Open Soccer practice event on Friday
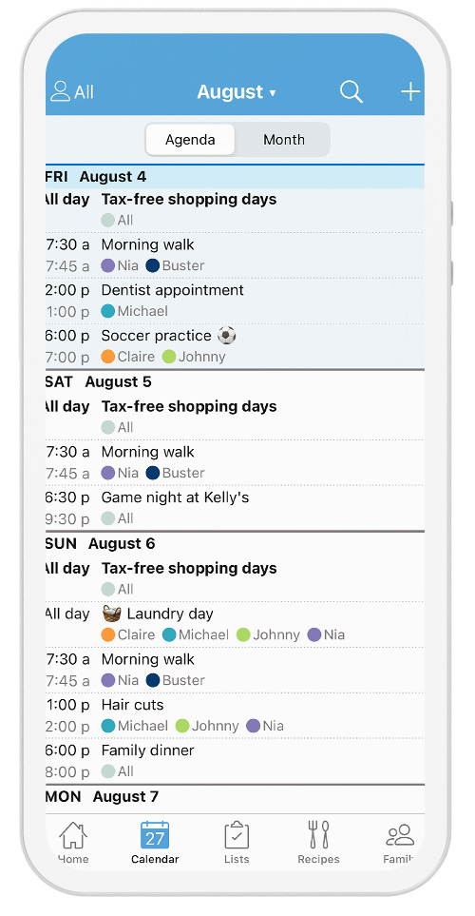 click(235, 346)
